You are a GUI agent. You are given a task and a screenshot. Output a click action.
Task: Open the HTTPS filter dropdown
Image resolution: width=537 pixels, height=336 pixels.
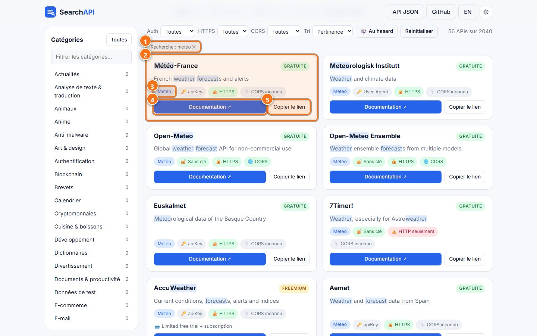point(233,32)
